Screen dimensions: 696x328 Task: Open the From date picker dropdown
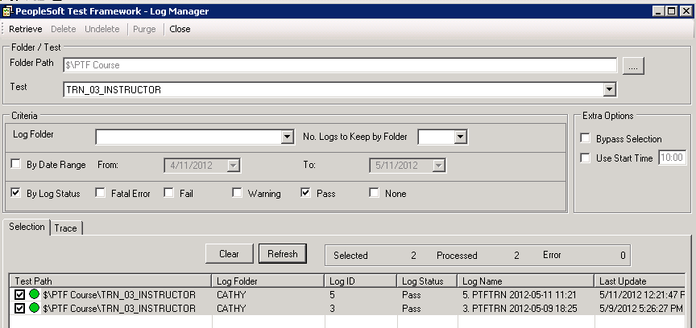tap(234, 166)
